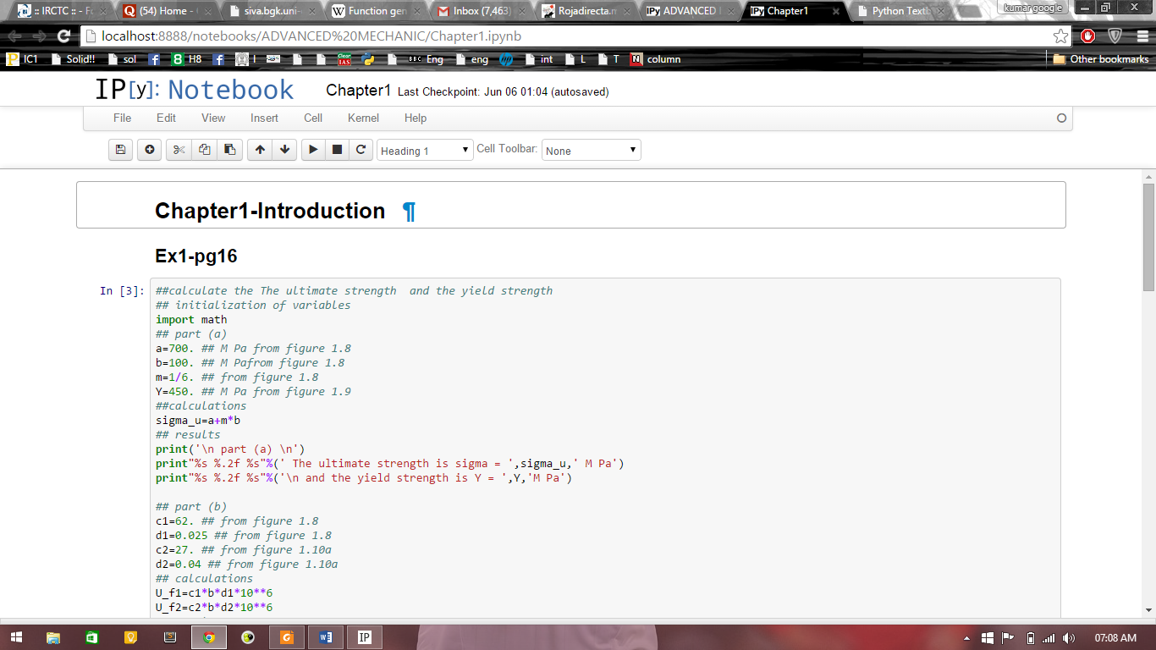The width and height of the screenshot is (1156, 650).
Task: Insert cell below with plus icon
Action: (x=150, y=150)
